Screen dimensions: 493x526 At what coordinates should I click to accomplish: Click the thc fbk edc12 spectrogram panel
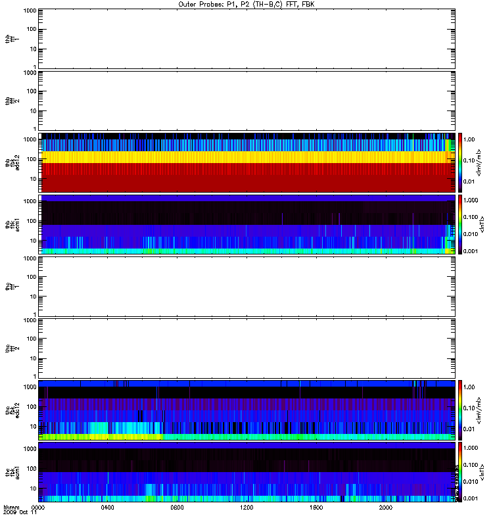[246, 410]
